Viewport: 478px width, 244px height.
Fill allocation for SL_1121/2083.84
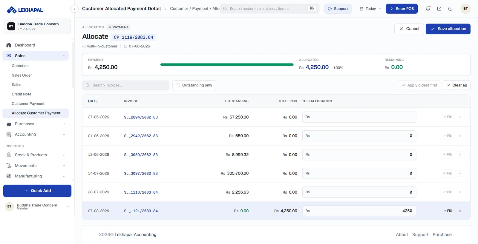447,211
